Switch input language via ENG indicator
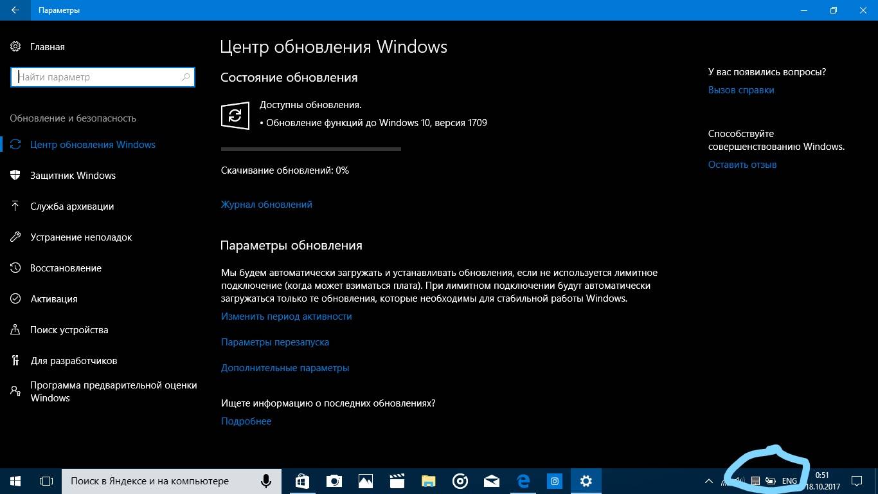878x494 pixels. 789,481
